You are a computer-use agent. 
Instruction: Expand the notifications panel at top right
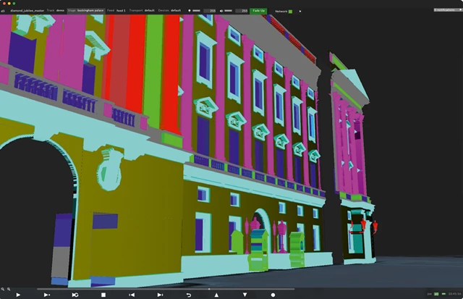447,10
